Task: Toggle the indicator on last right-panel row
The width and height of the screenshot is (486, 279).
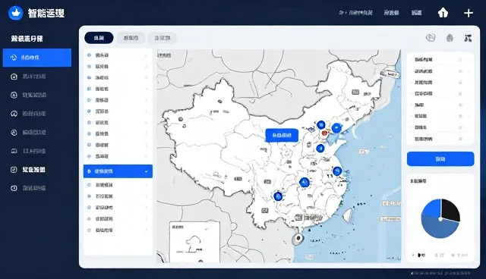Action: [461, 139]
